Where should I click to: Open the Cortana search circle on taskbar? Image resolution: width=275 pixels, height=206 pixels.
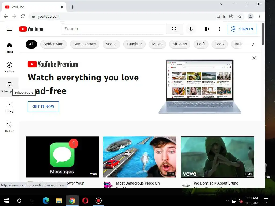[x=19, y=201]
